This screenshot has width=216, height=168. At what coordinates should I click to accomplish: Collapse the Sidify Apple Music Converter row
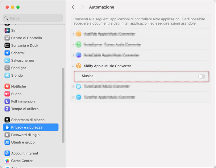tap(73, 66)
